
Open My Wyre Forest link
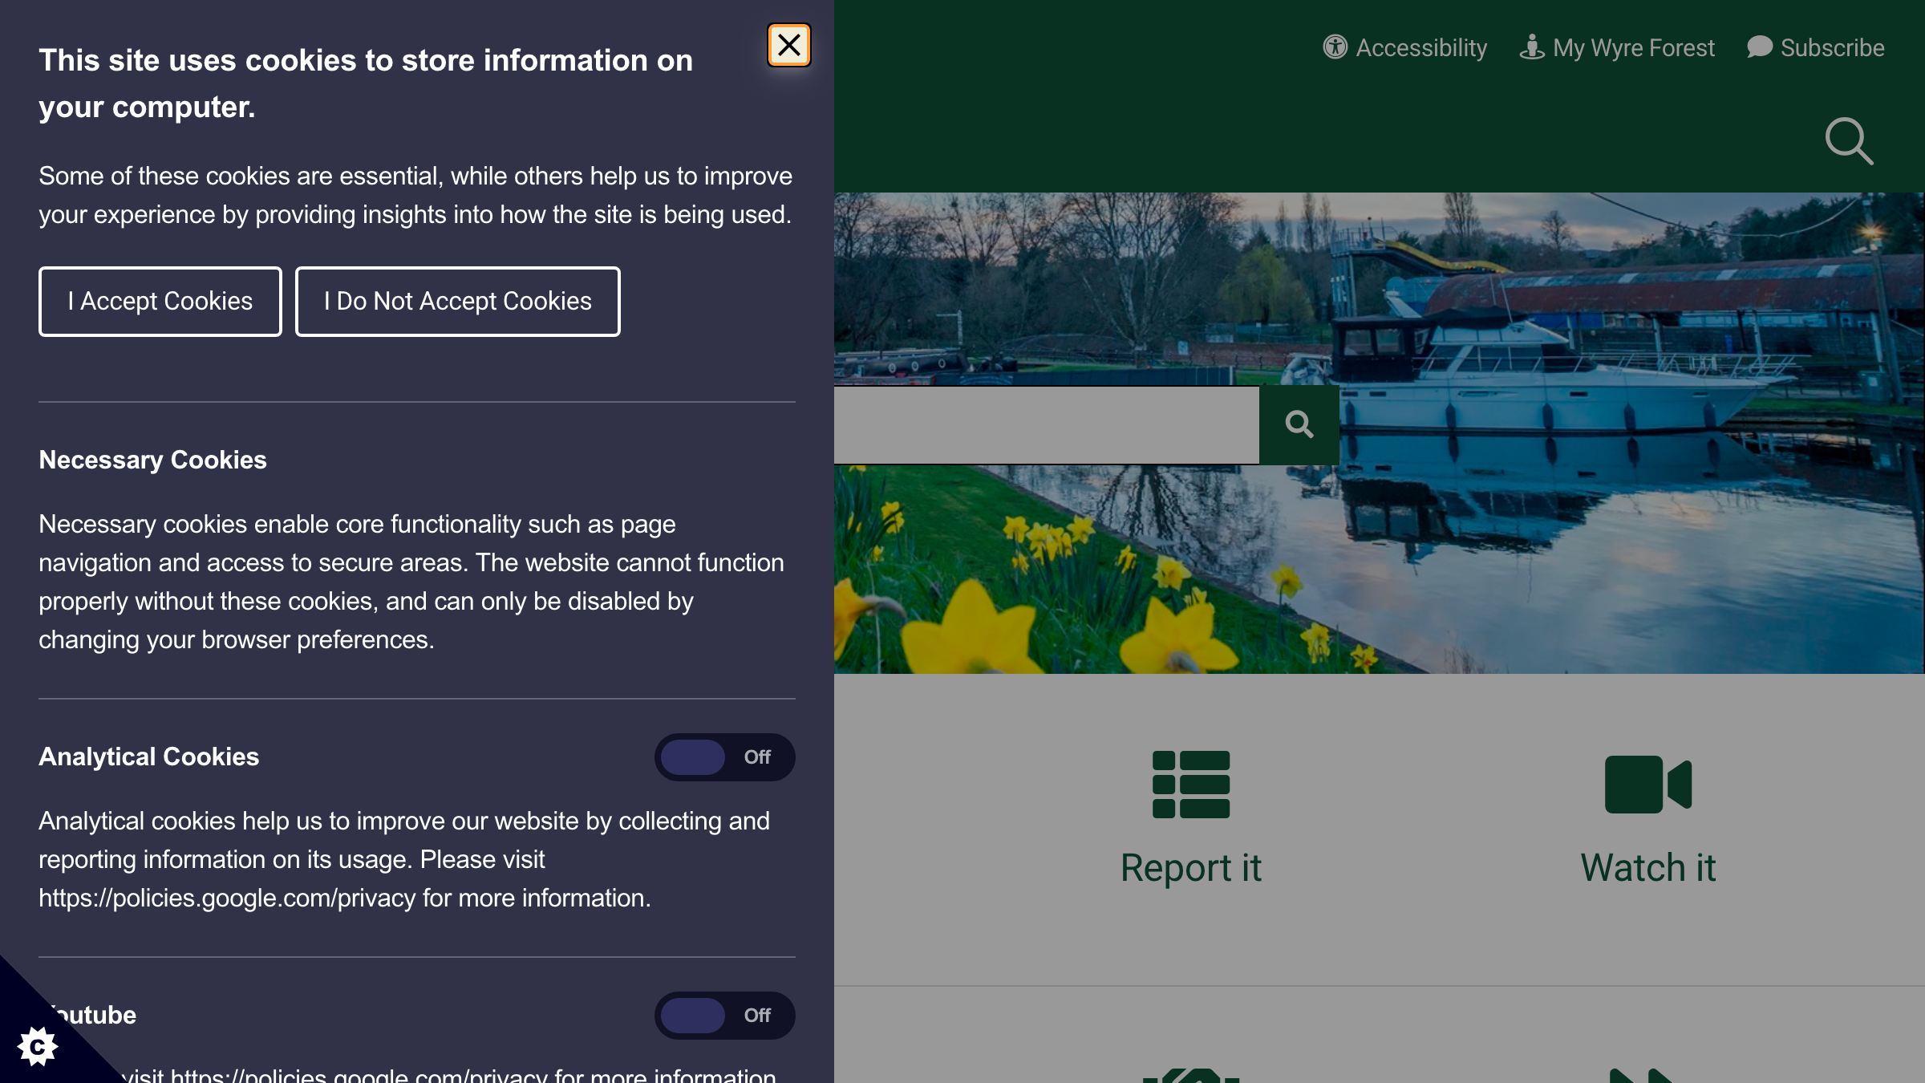(x=1617, y=47)
